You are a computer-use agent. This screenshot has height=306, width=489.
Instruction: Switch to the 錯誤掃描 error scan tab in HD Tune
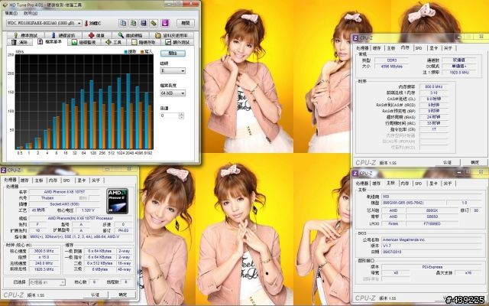(131, 35)
